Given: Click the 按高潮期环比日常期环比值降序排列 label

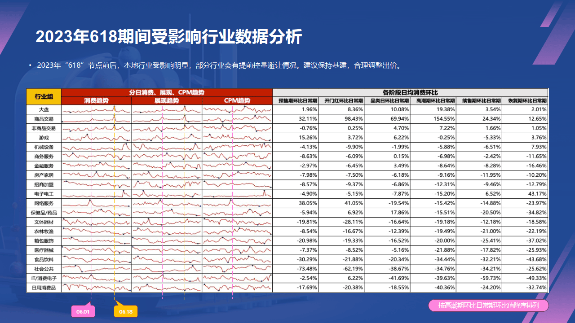Looking at the screenshot, I should tap(488, 306).
